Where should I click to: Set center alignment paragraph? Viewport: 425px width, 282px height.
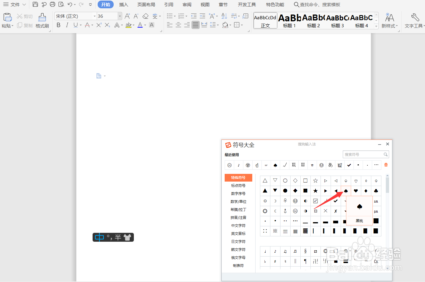click(178, 25)
